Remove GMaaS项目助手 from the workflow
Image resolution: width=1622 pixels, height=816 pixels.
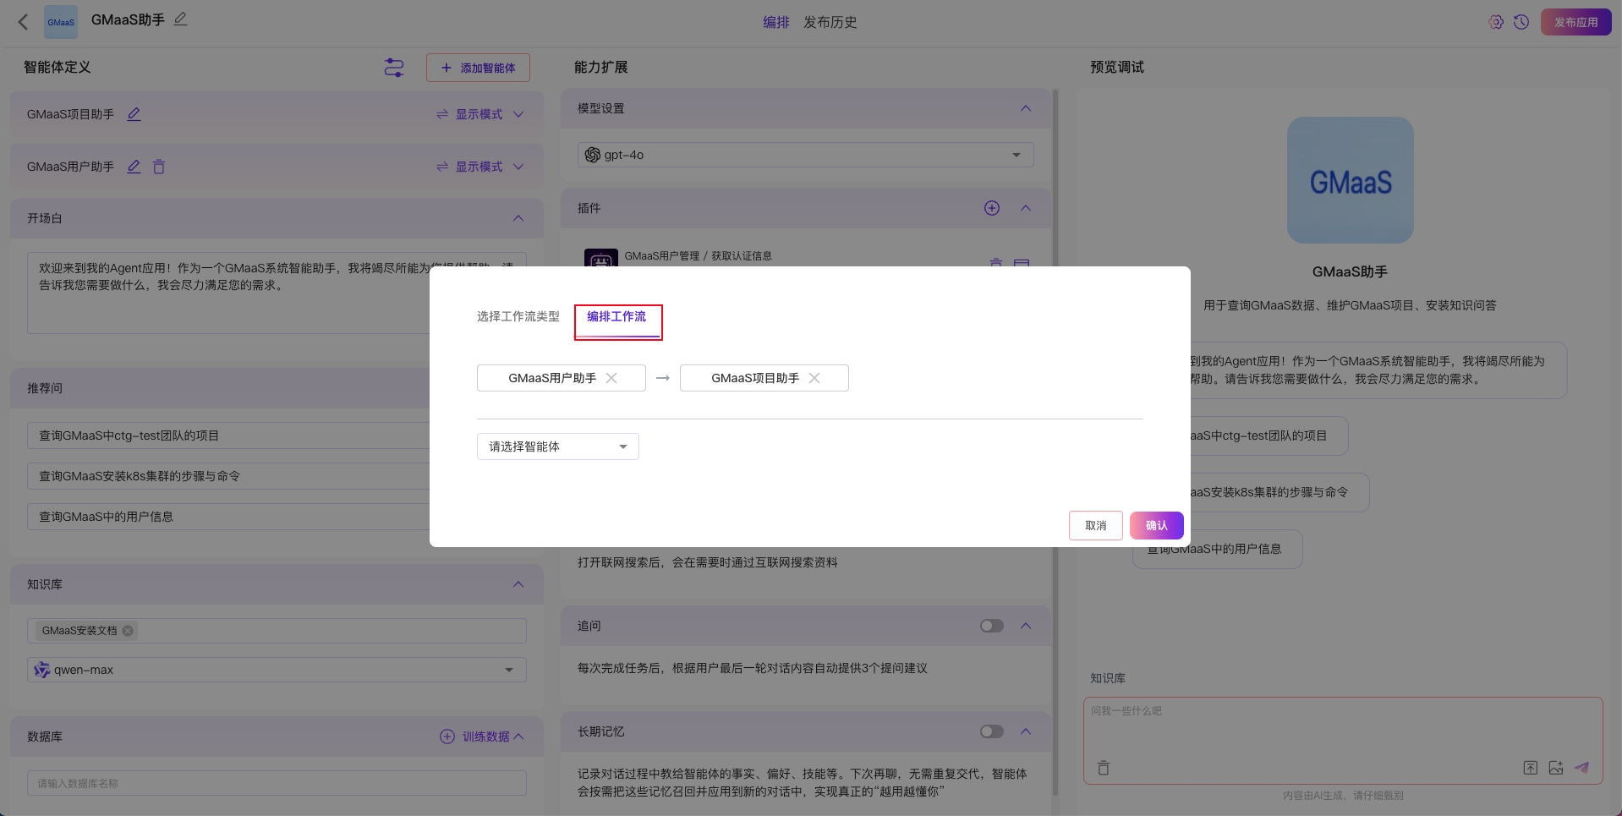click(814, 378)
